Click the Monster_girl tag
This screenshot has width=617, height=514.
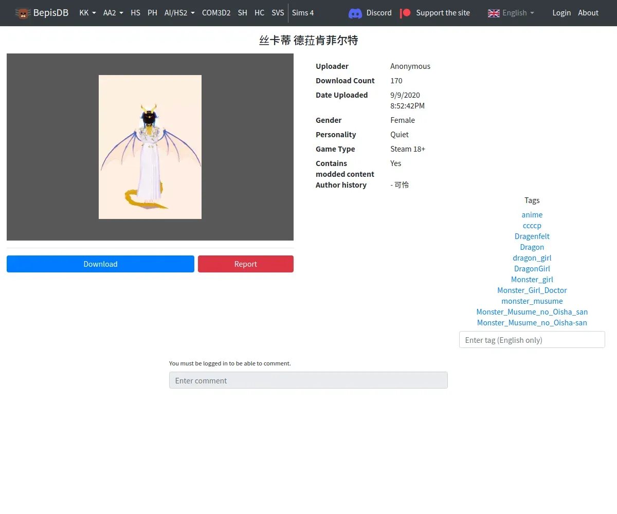click(532, 280)
